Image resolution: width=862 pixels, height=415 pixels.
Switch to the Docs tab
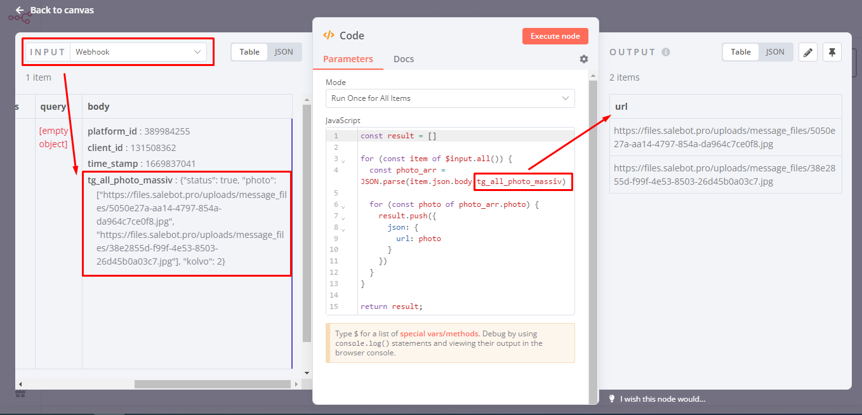[403, 59]
